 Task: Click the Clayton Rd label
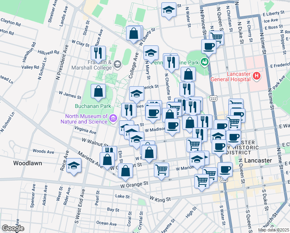pyautogui.click(x=10, y=22)
